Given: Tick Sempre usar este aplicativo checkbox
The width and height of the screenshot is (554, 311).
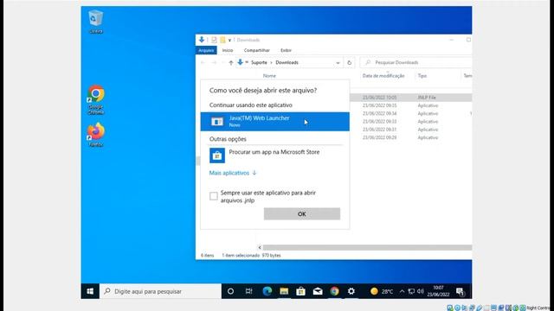Looking at the screenshot, I should tap(214, 196).
